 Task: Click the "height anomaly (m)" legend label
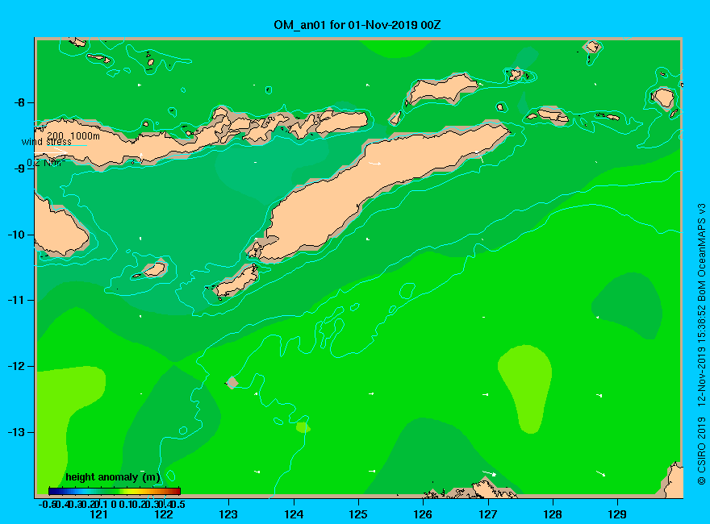113,477
